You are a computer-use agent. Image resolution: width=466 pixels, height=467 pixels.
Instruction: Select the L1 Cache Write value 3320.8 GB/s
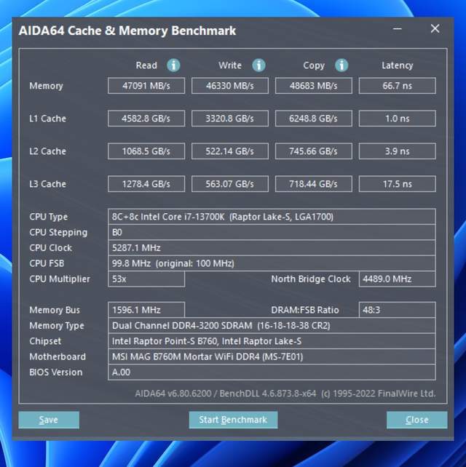point(230,119)
